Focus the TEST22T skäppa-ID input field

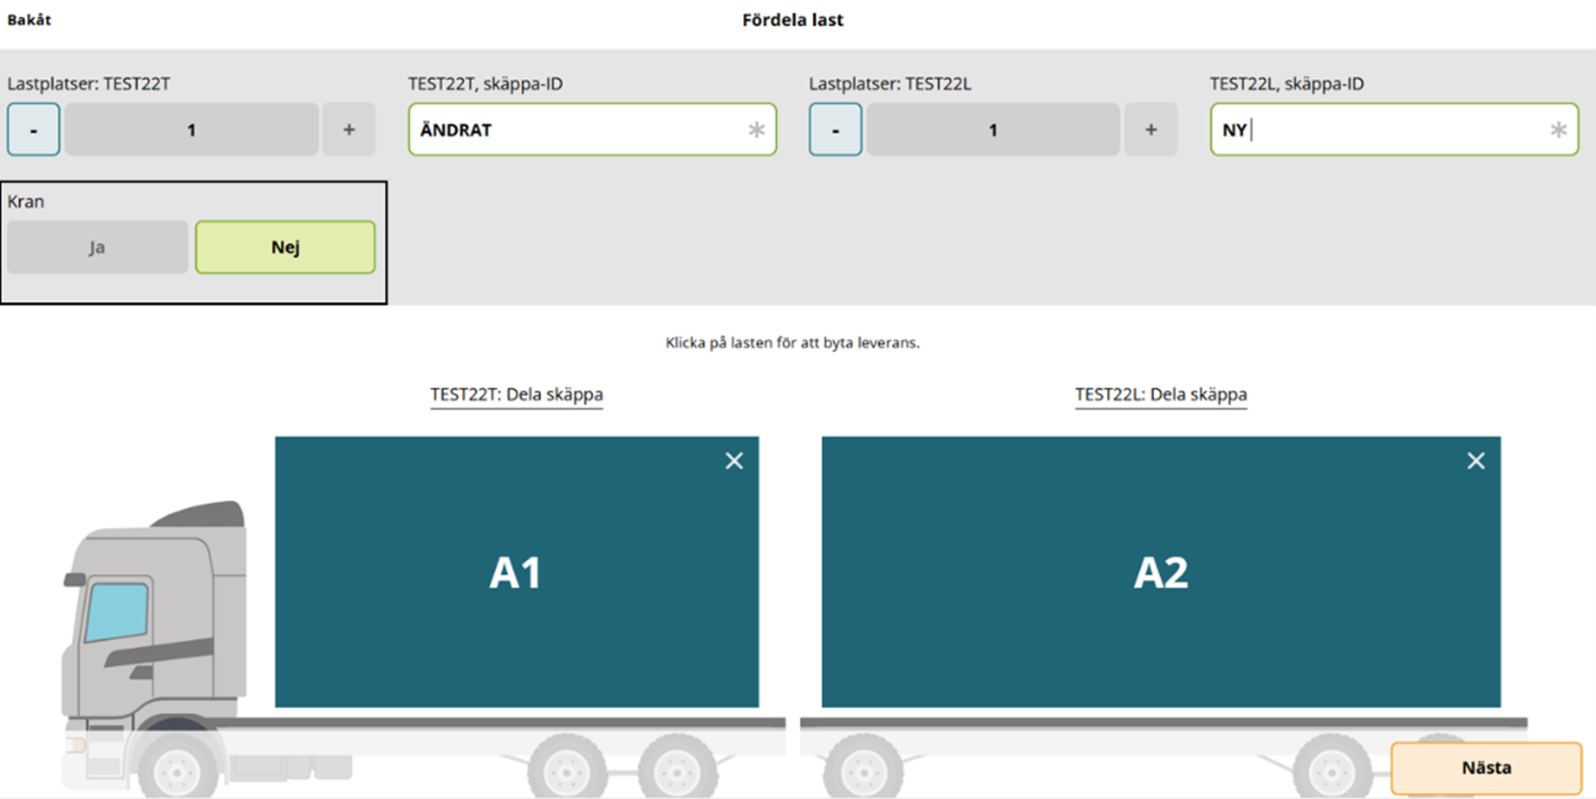pyautogui.click(x=578, y=130)
